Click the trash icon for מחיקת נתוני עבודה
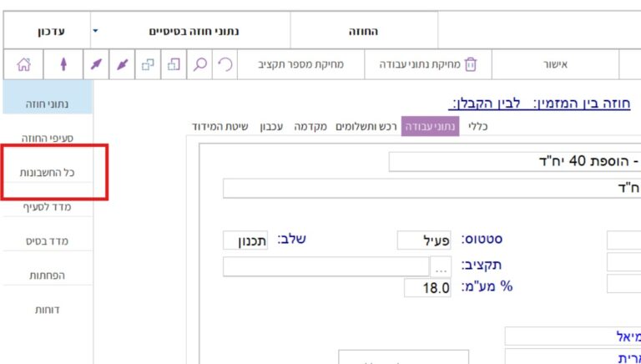The height and width of the screenshot is (364, 641). 470,64
